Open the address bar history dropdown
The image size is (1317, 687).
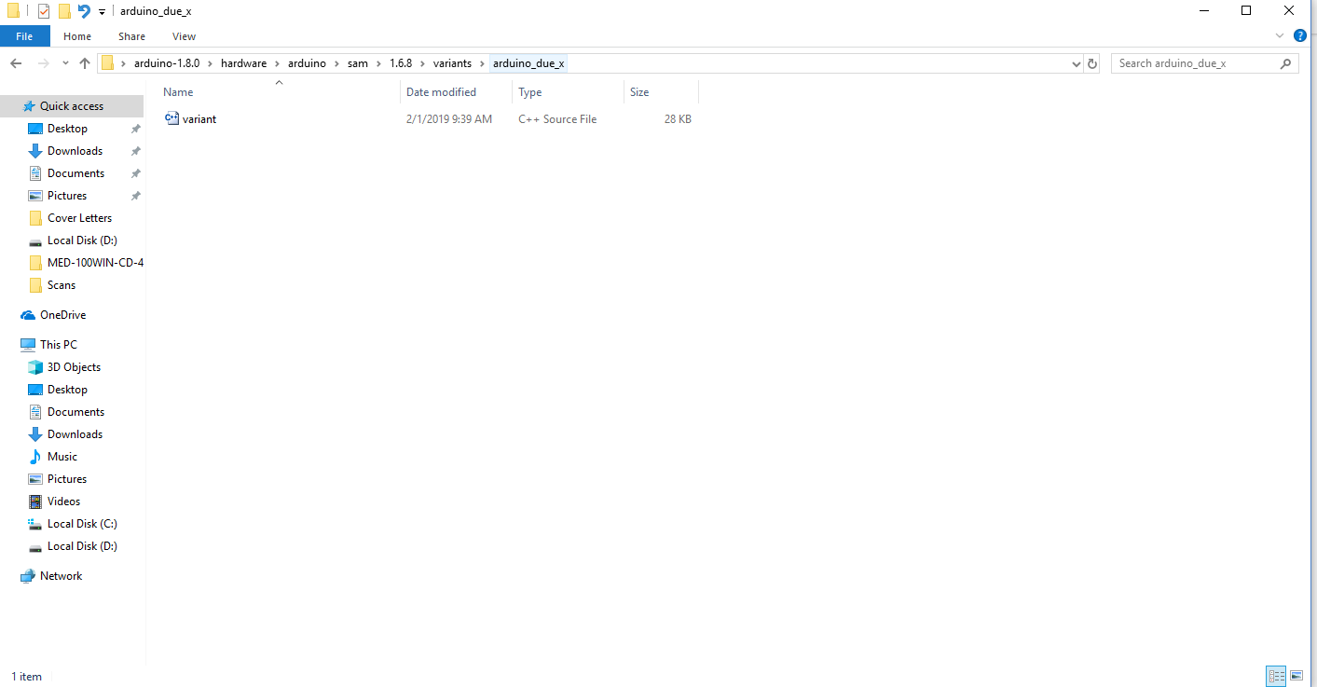[1076, 62]
